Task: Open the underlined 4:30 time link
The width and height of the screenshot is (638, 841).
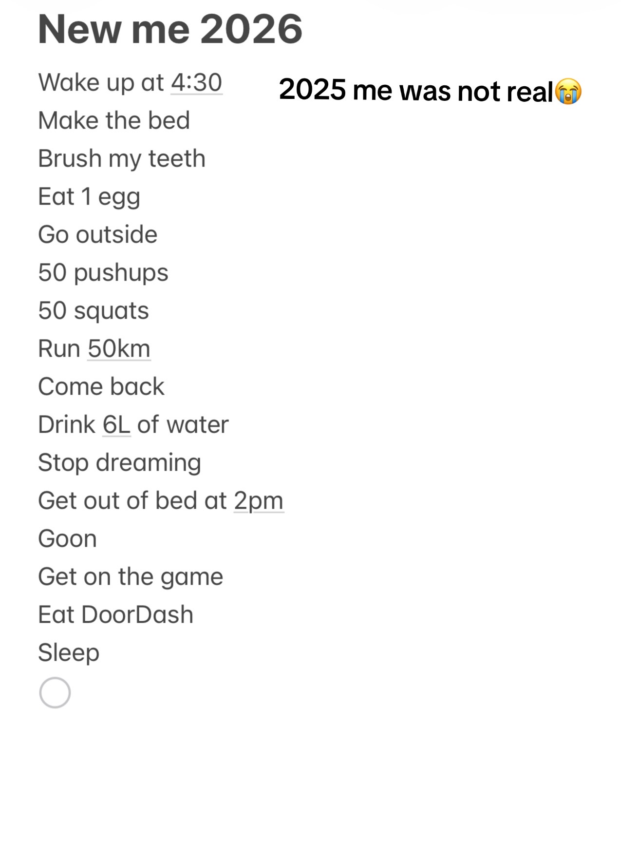Action: click(197, 82)
